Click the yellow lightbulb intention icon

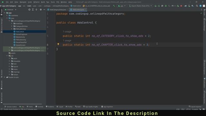[x=58, y=44]
